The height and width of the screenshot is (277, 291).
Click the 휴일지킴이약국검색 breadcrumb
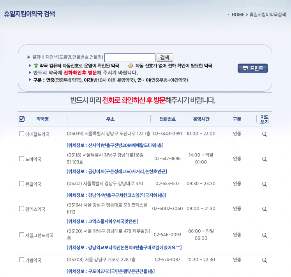pos(268,14)
